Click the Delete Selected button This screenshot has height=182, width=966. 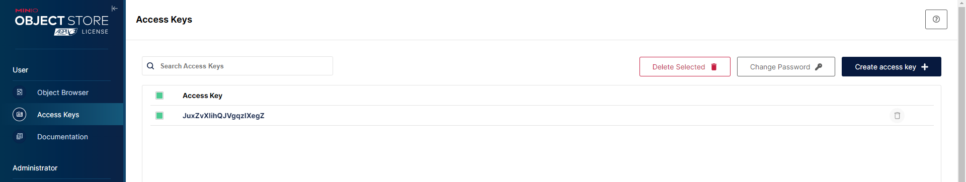tap(685, 67)
